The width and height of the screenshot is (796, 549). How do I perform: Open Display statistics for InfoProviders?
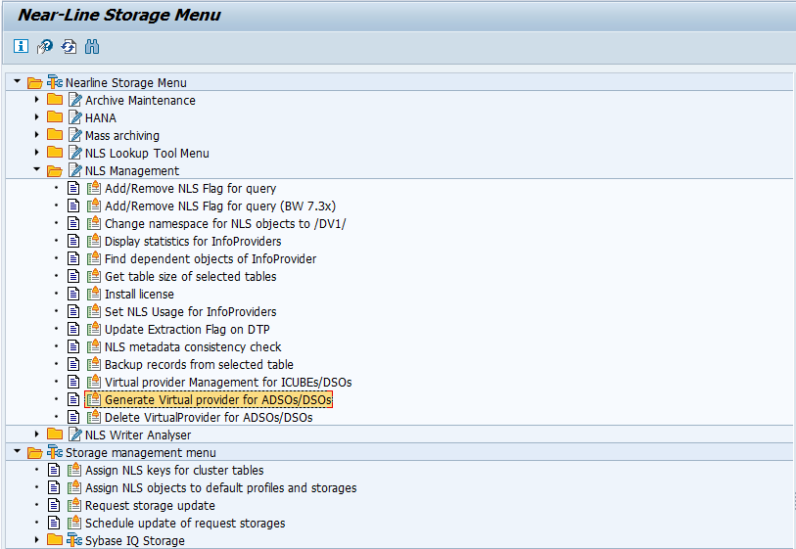(193, 242)
